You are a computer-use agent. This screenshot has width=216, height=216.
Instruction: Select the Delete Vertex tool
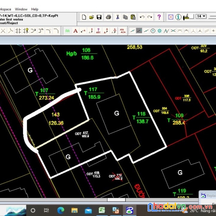[41, 31]
